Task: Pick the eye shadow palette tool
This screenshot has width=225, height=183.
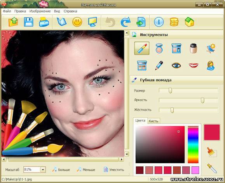Action: click(142, 65)
